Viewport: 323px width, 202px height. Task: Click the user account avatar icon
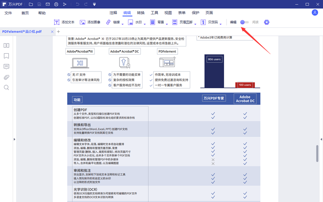(x=315, y=13)
